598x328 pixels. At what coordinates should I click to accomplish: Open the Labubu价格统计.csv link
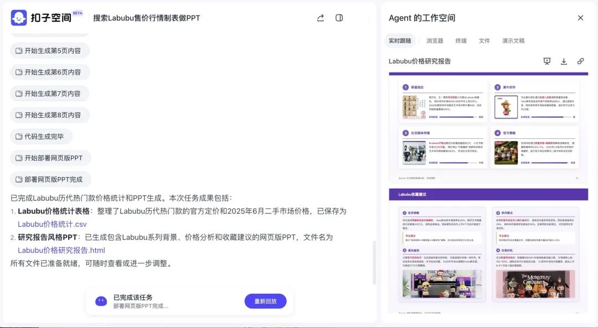click(52, 224)
